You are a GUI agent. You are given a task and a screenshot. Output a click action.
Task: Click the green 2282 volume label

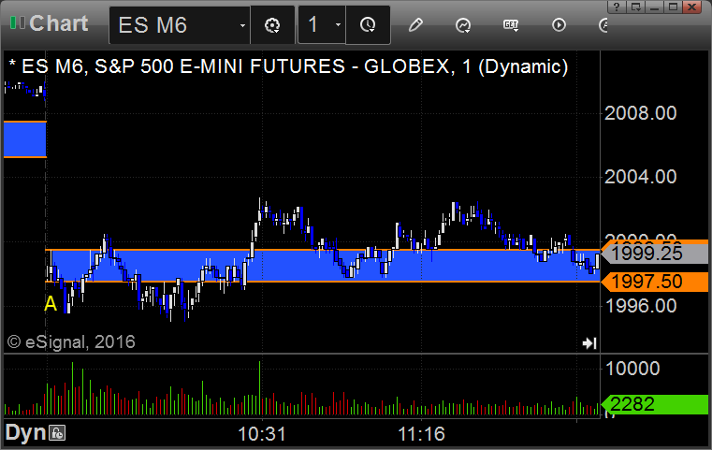pos(654,404)
